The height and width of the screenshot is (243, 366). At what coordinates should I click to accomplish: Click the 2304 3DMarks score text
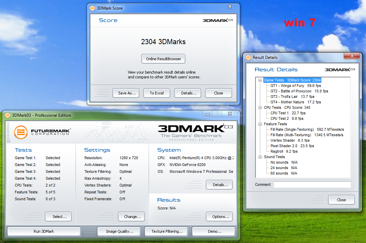(163, 42)
